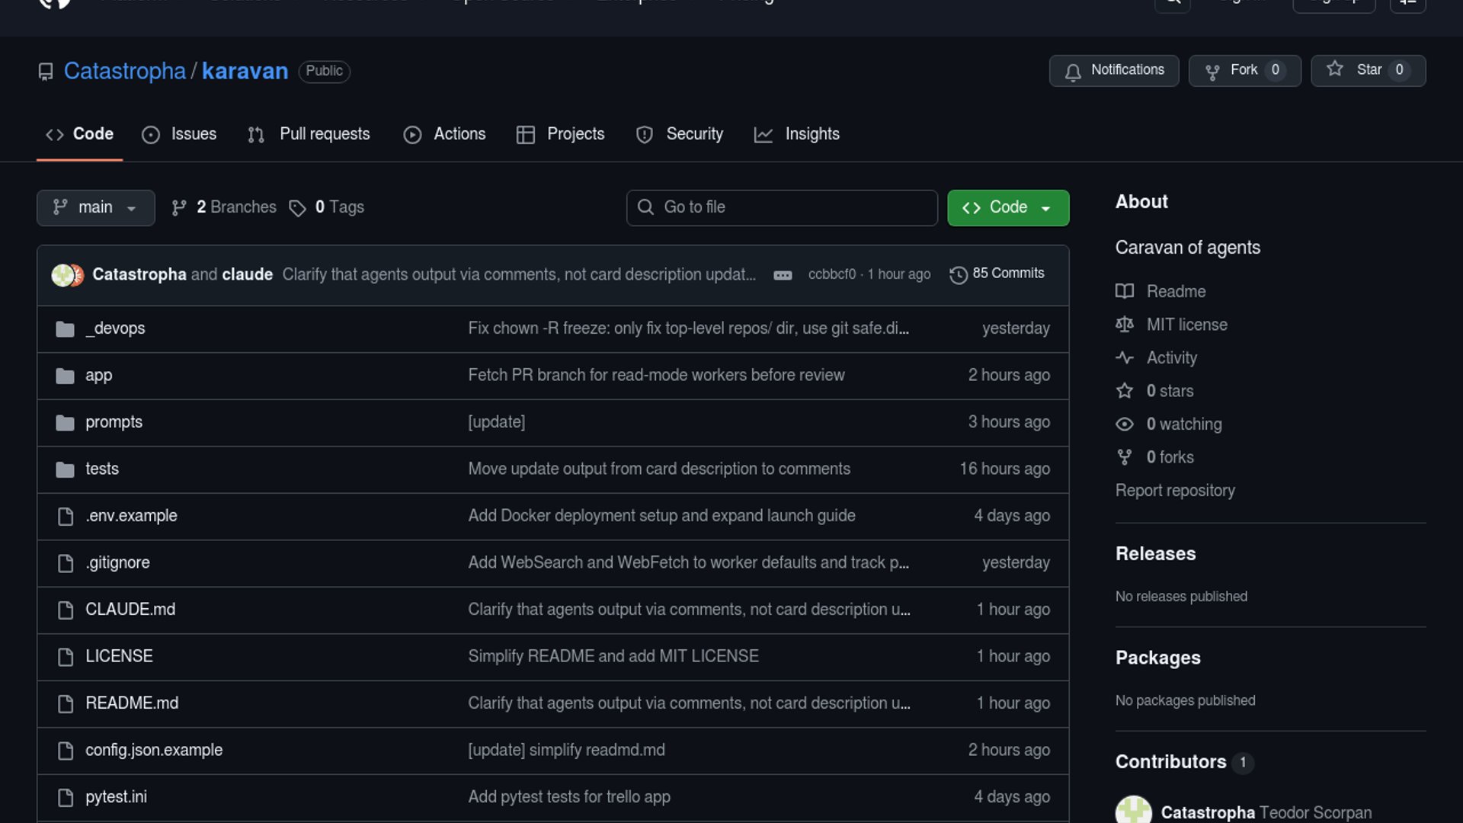This screenshot has height=823, width=1463.
Task: Click the Fork icon button
Action: pos(1212,72)
